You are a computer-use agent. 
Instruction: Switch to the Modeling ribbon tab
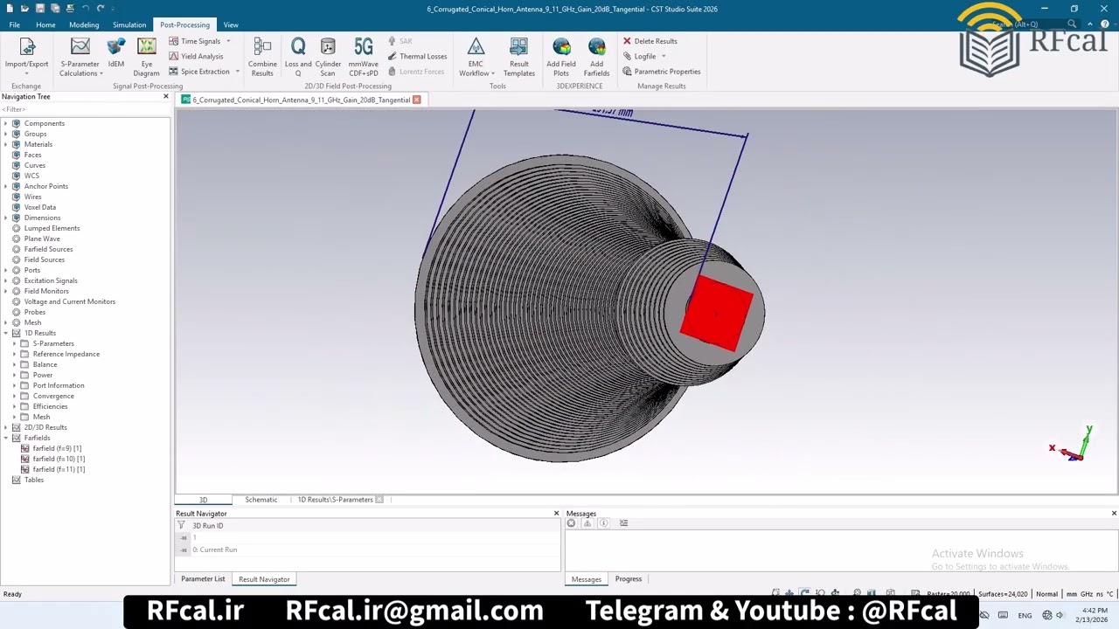(84, 24)
